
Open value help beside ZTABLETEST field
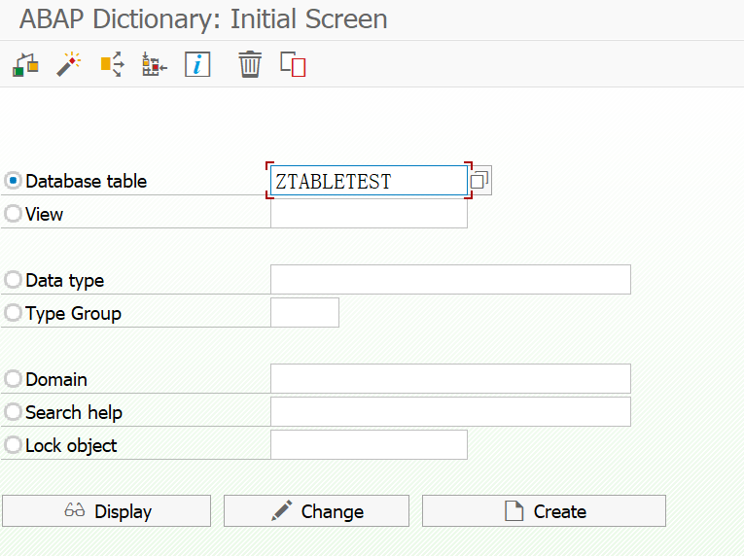tap(480, 181)
